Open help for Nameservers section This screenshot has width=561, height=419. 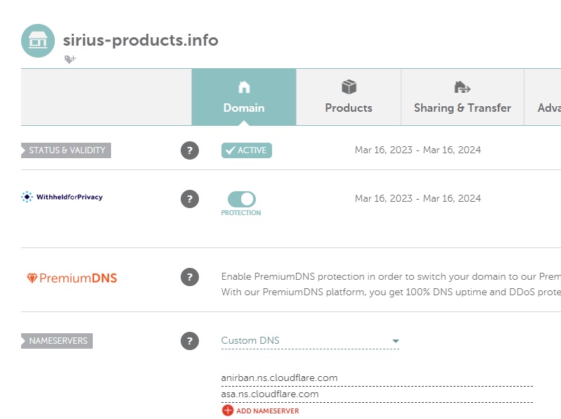click(x=190, y=341)
